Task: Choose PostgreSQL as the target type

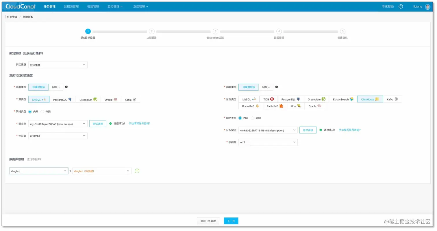Action: [x=291, y=99]
